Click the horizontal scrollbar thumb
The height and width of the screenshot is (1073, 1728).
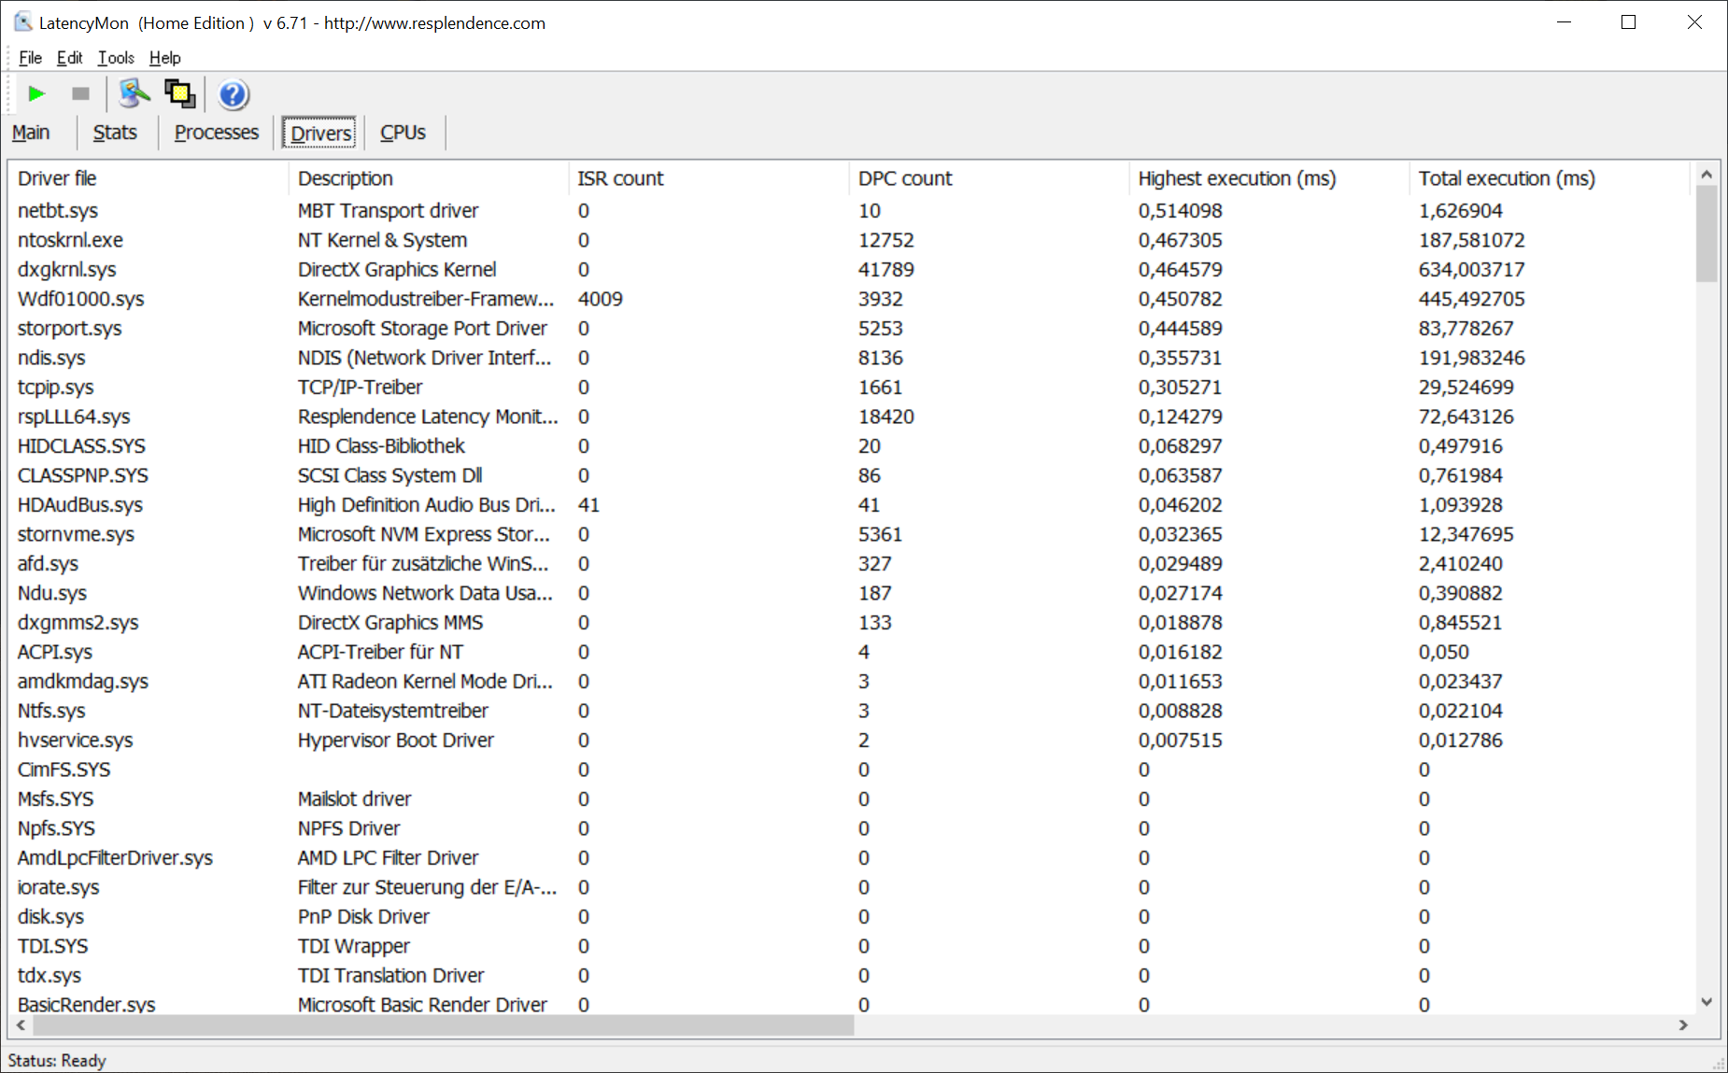click(x=444, y=1025)
